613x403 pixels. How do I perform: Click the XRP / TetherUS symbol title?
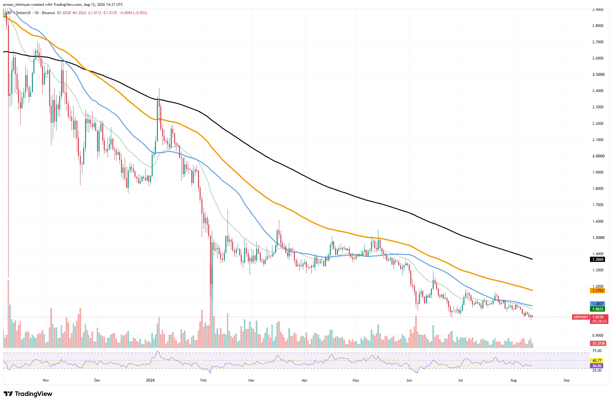click(18, 13)
